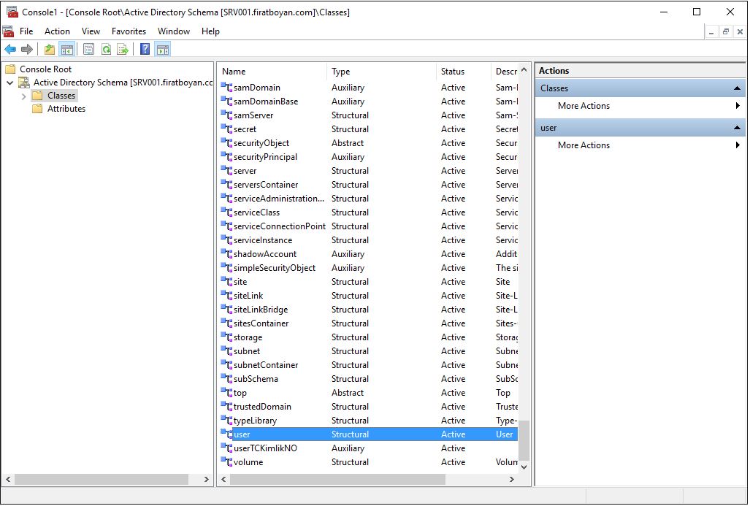Open the Help menu
Image resolution: width=750 pixels, height=506 pixels.
tap(210, 31)
